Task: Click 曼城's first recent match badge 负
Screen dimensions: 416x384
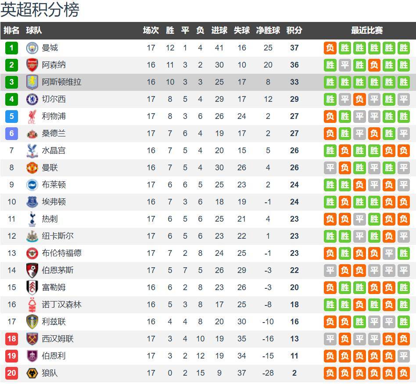Action: 330,48
